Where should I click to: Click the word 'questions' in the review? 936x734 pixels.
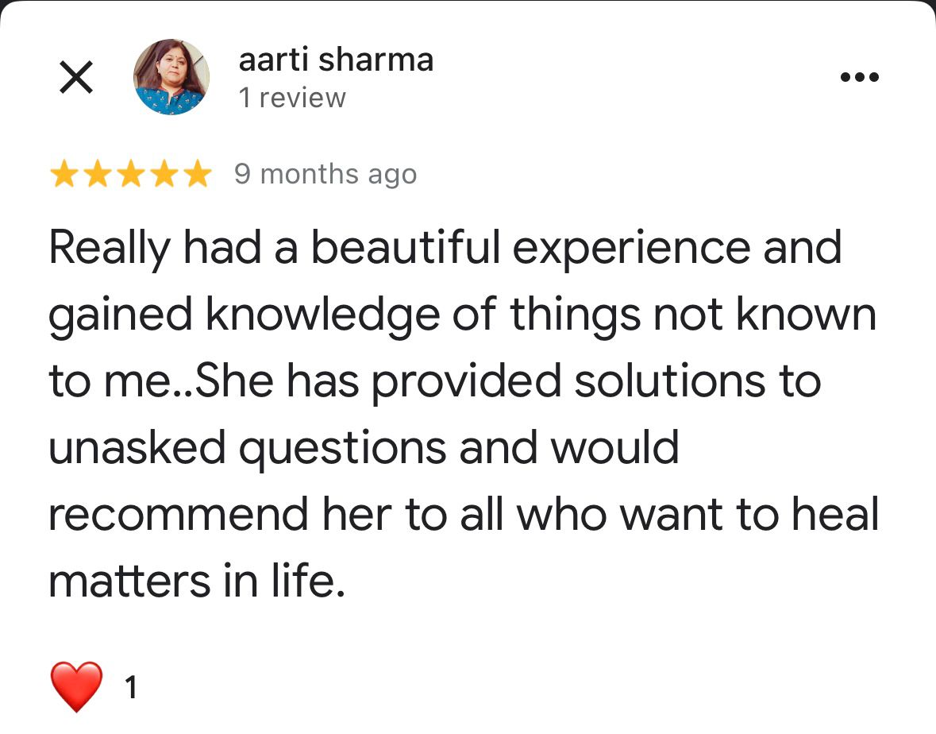tap(343, 449)
